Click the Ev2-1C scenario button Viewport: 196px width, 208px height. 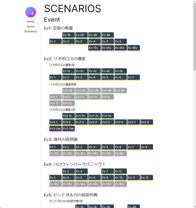(x=55, y=103)
